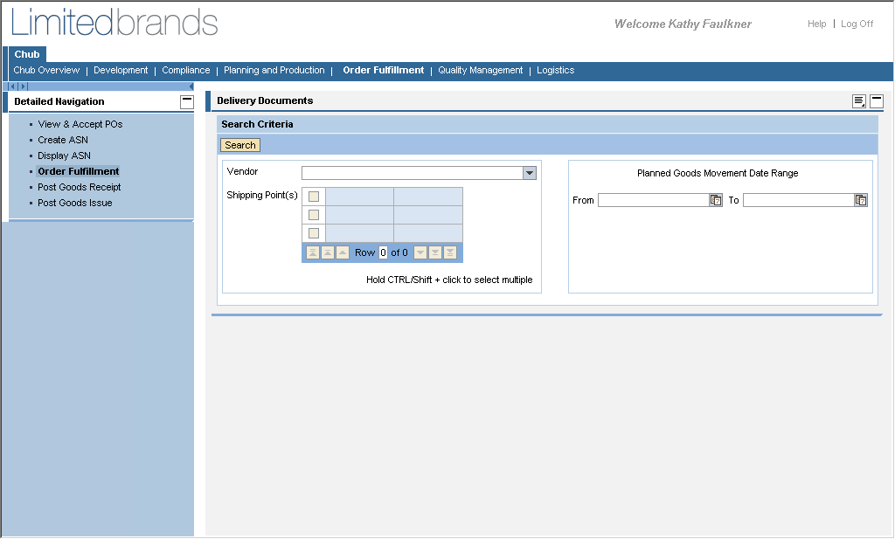Open Display ASN from Detailed Navigation
The image size is (895, 539).
click(x=64, y=155)
